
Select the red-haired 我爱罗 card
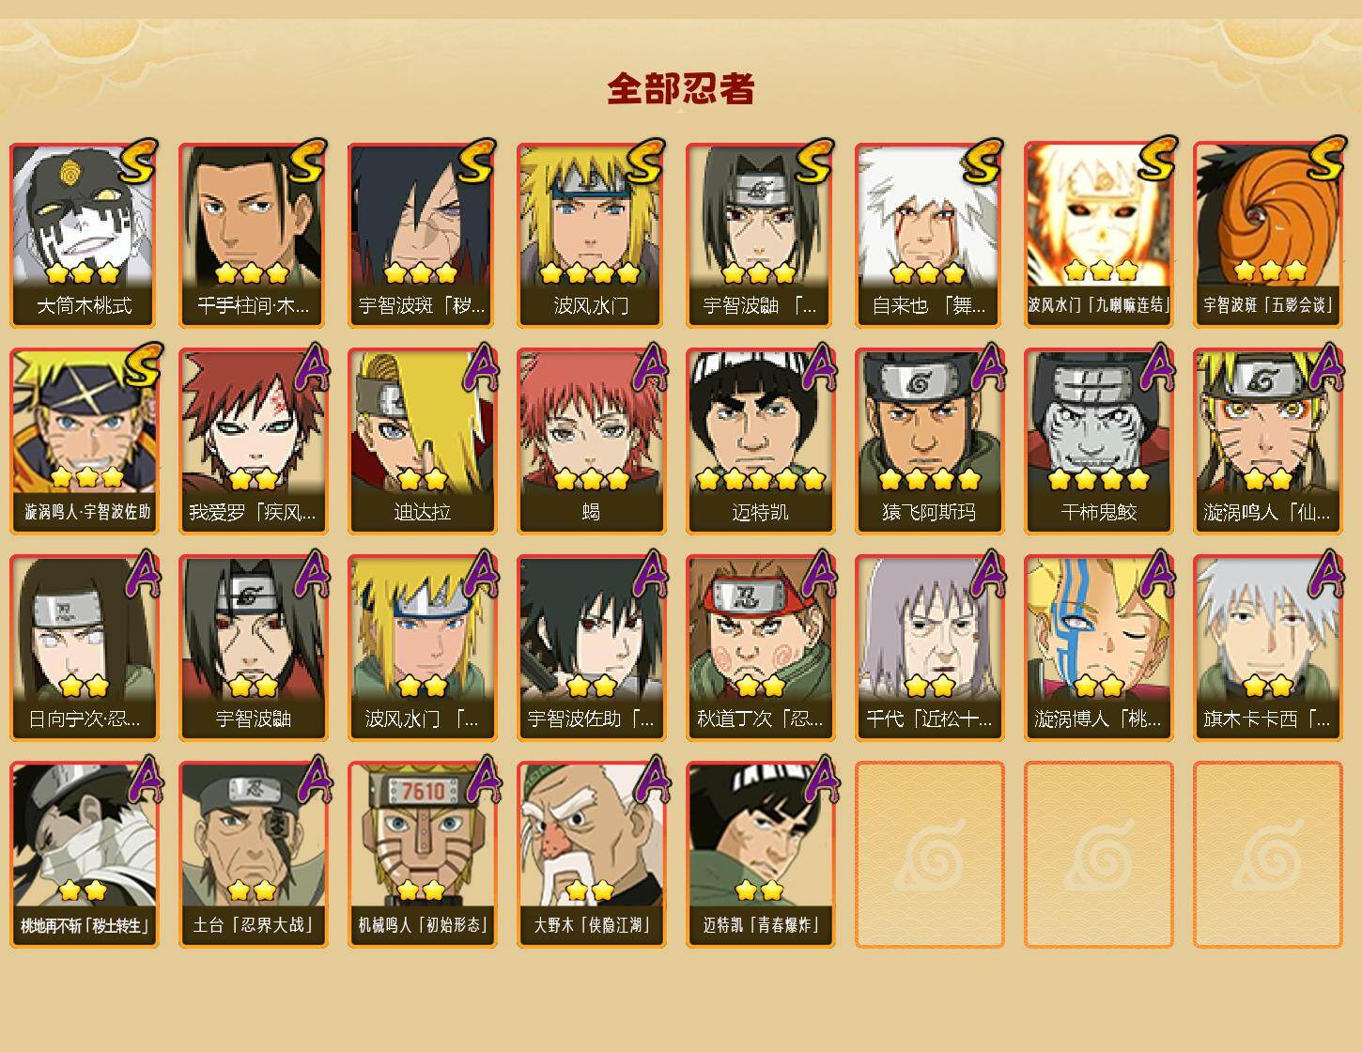click(x=253, y=441)
